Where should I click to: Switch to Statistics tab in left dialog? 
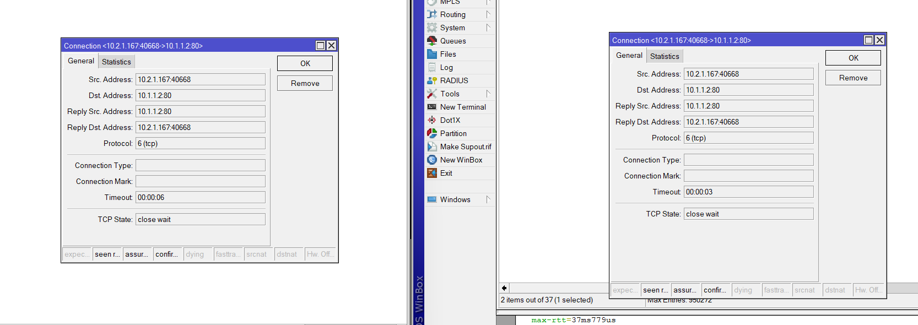point(116,62)
